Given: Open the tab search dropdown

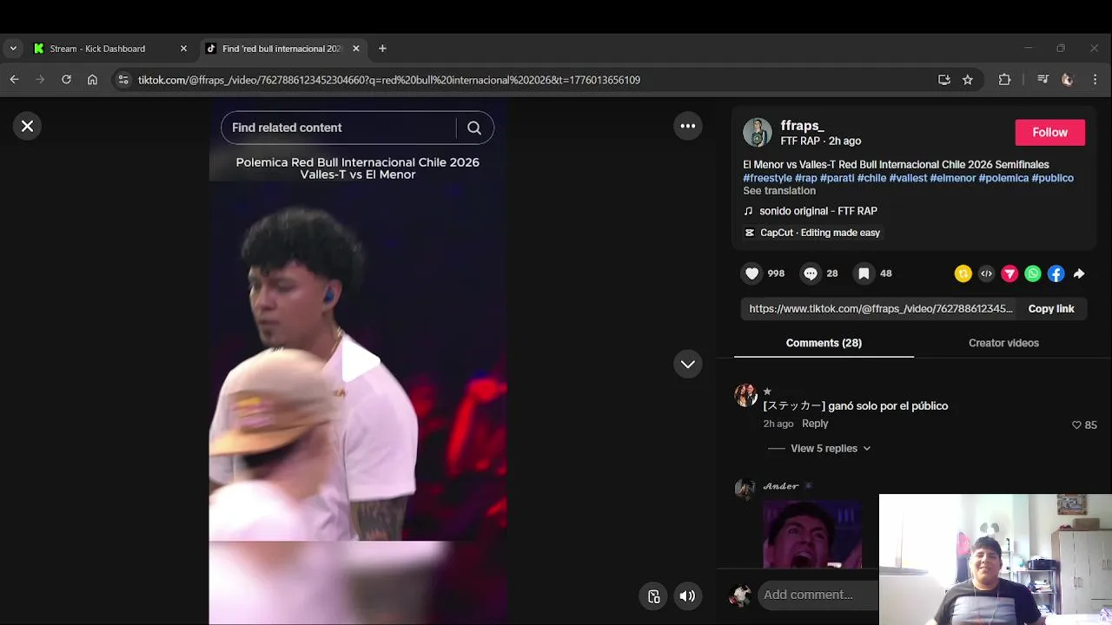Looking at the screenshot, I should (12, 49).
